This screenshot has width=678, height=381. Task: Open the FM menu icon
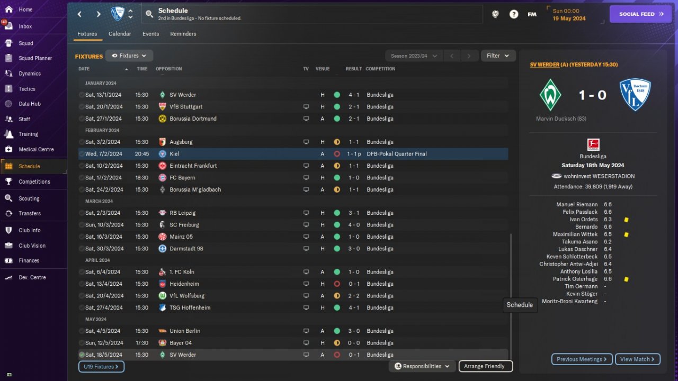(532, 14)
